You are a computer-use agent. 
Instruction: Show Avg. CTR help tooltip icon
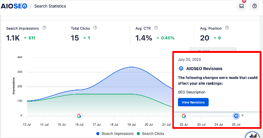point(156,28)
